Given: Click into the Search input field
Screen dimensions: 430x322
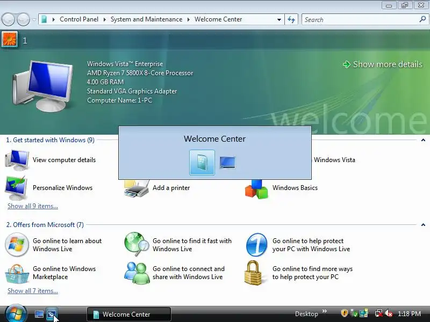Looking at the screenshot, I should tap(360, 19).
